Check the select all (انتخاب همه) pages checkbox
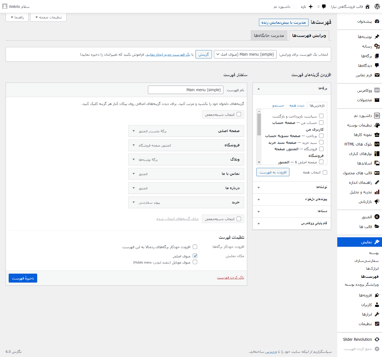The height and width of the screenshot is (357, 382). (x=325, y=172)
